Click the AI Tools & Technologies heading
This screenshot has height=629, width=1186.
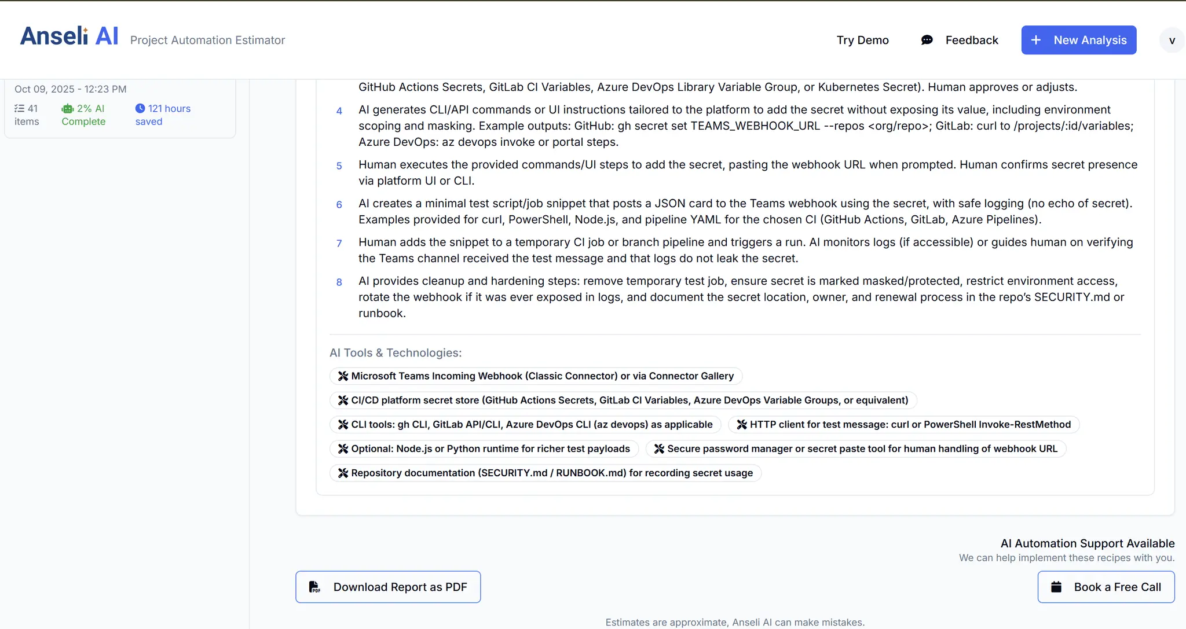coord(396,353)
